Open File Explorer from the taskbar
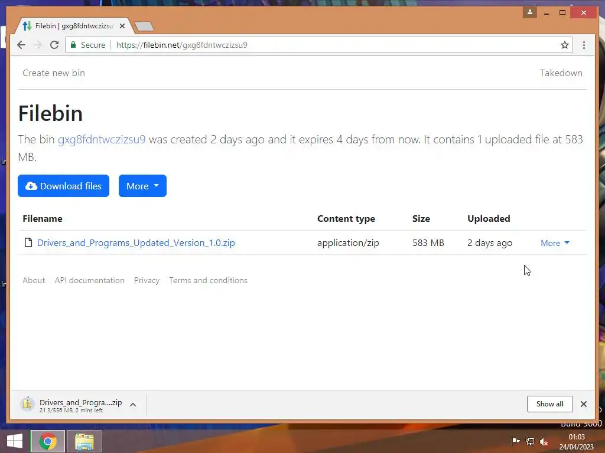 point(84,441)
